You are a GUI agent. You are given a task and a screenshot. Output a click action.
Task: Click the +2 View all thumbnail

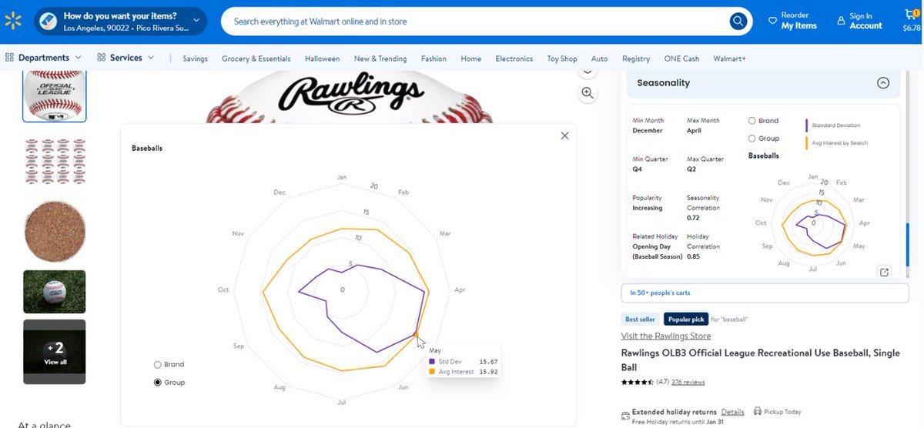click(x=55, y=352)
